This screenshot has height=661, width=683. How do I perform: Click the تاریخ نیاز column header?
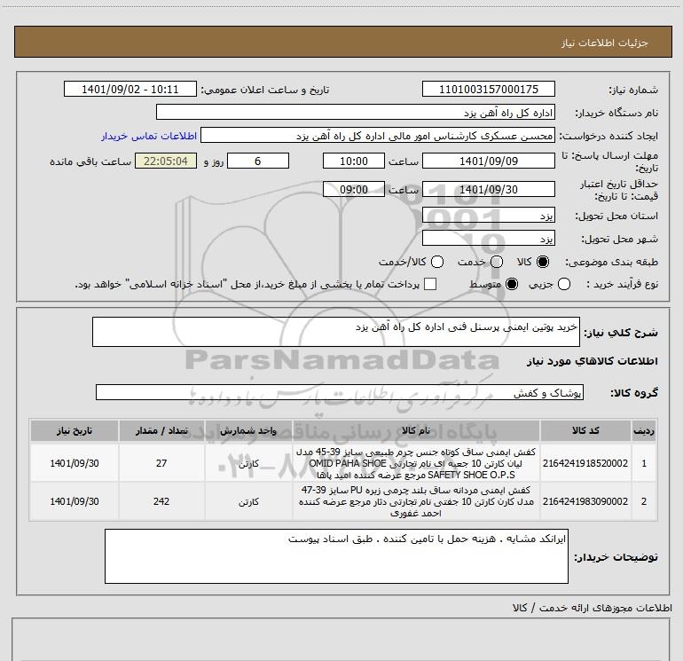(x=74, y=430)
